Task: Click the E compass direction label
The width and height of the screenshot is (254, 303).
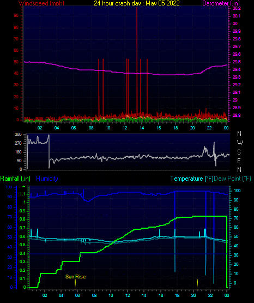Action: pyautogui.click(x=239, y=161)
